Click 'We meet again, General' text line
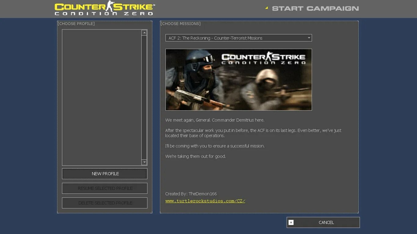Viewport: 417px width, 234px height. tap(215, 120)
